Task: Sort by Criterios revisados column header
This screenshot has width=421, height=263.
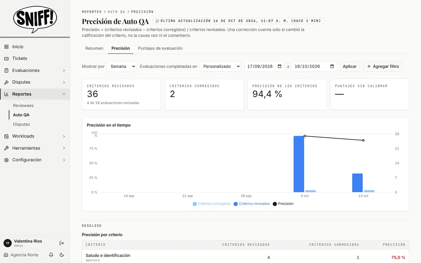Action: click(246, 245)
